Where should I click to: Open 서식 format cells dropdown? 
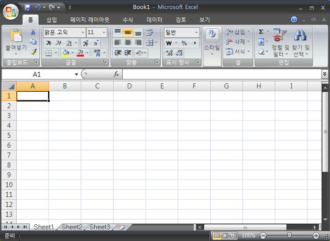[x=238, y=51]
